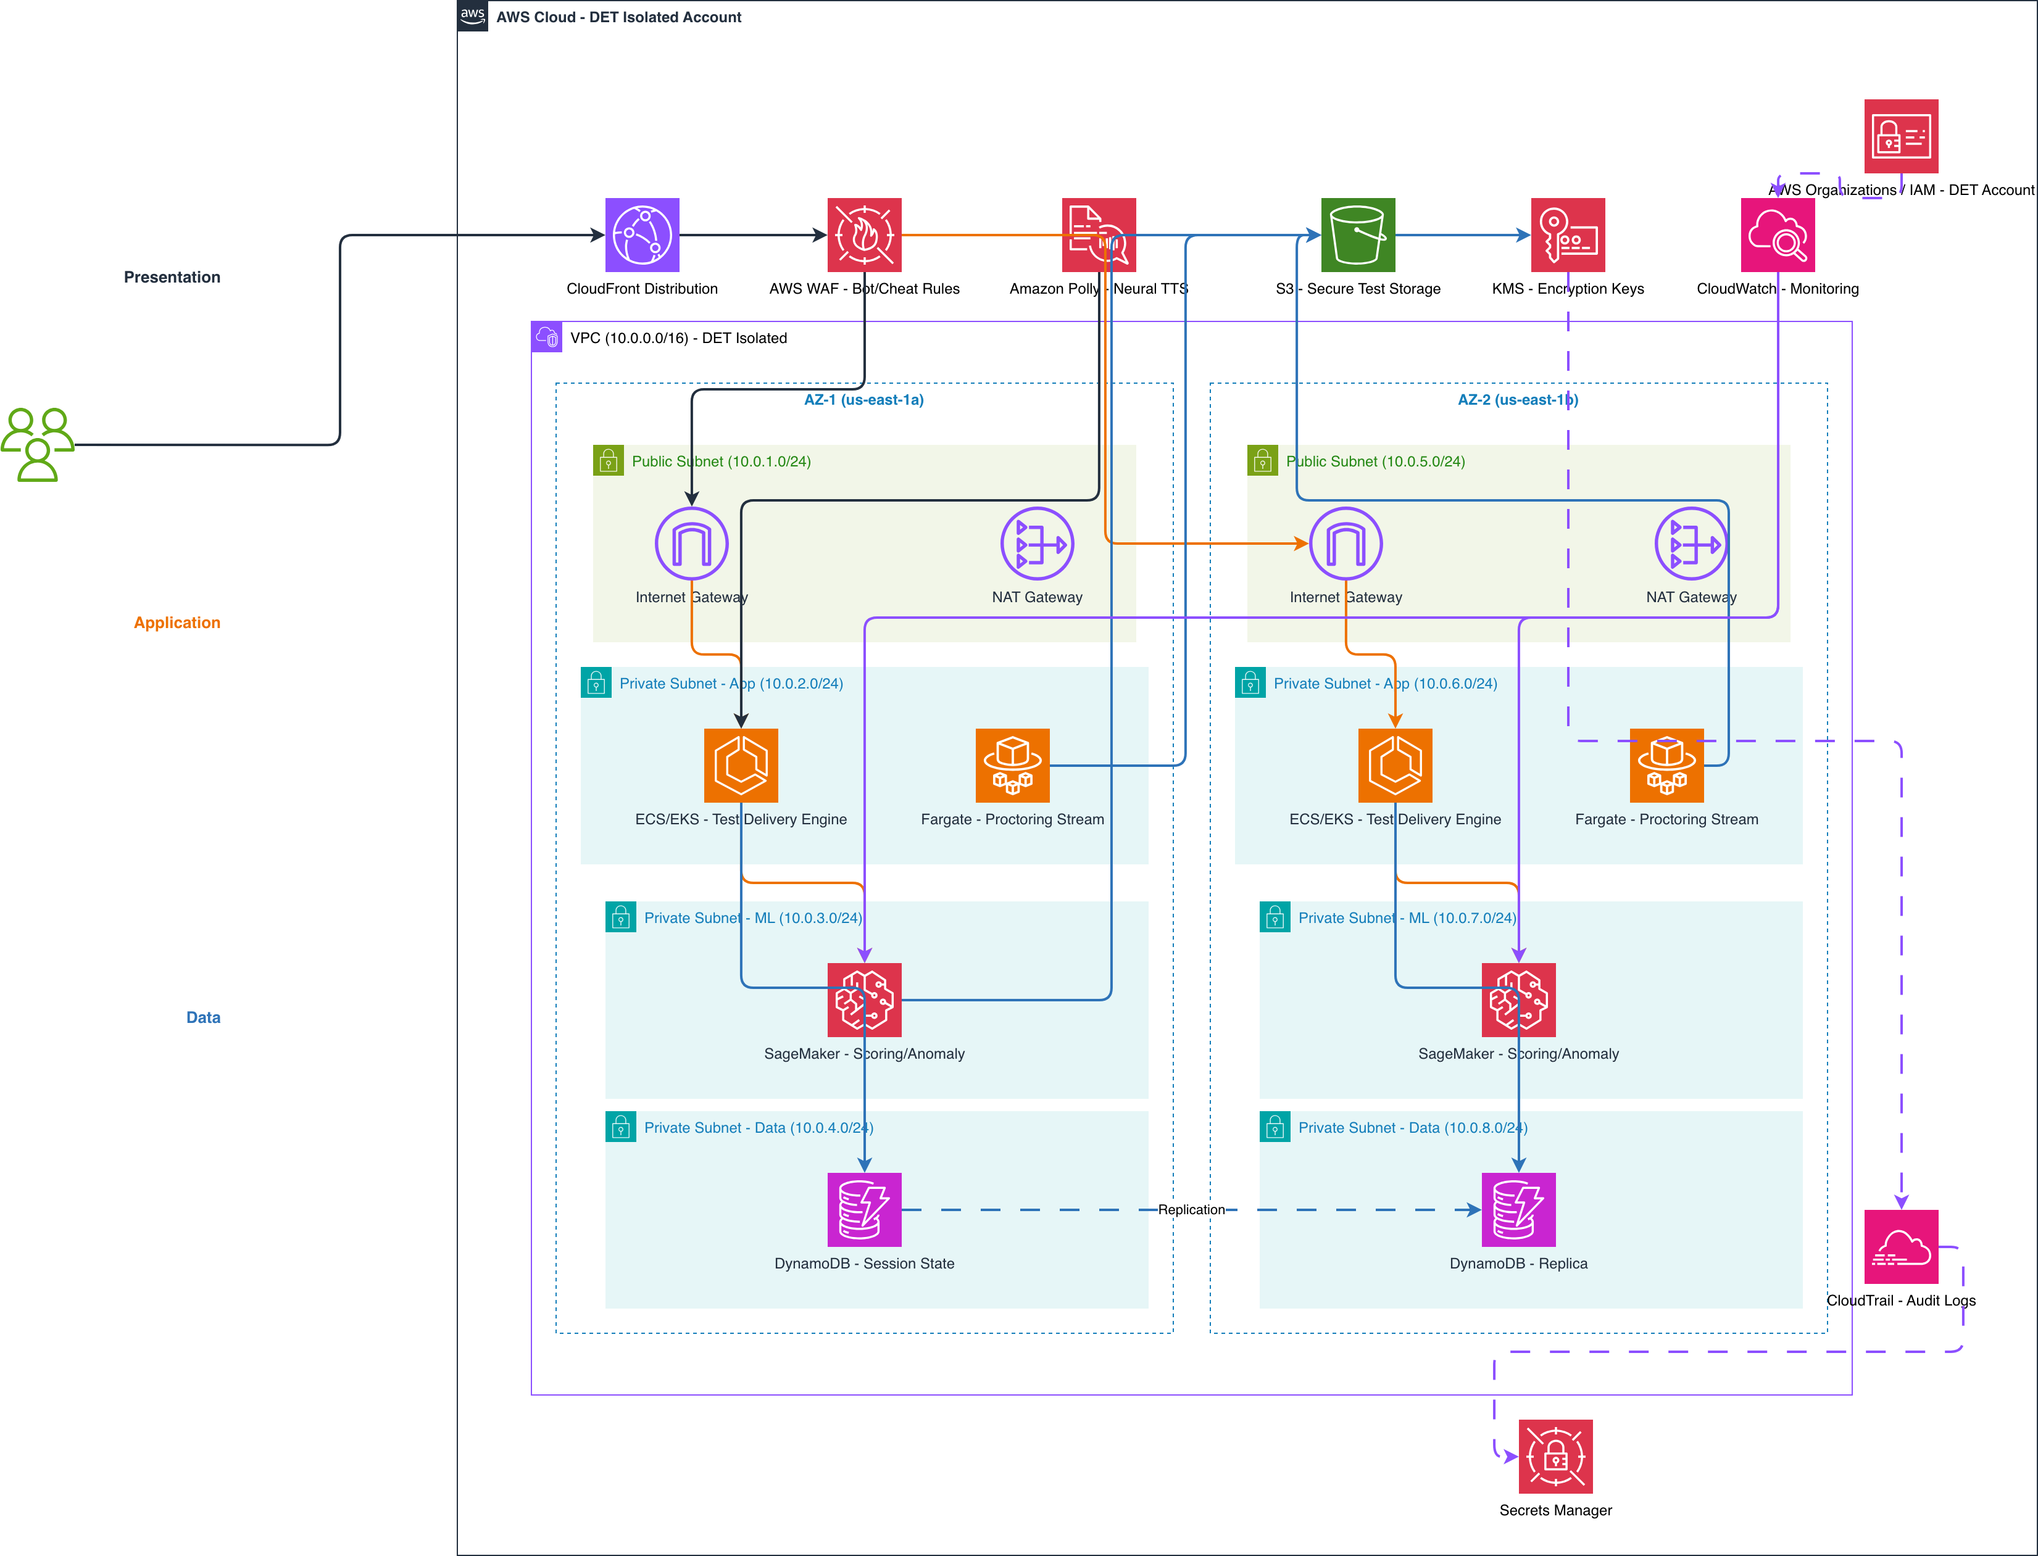The height and width of the screenshot is (1556, 2038).
Task: Click the blue Data layer label
Action: 203,1017
